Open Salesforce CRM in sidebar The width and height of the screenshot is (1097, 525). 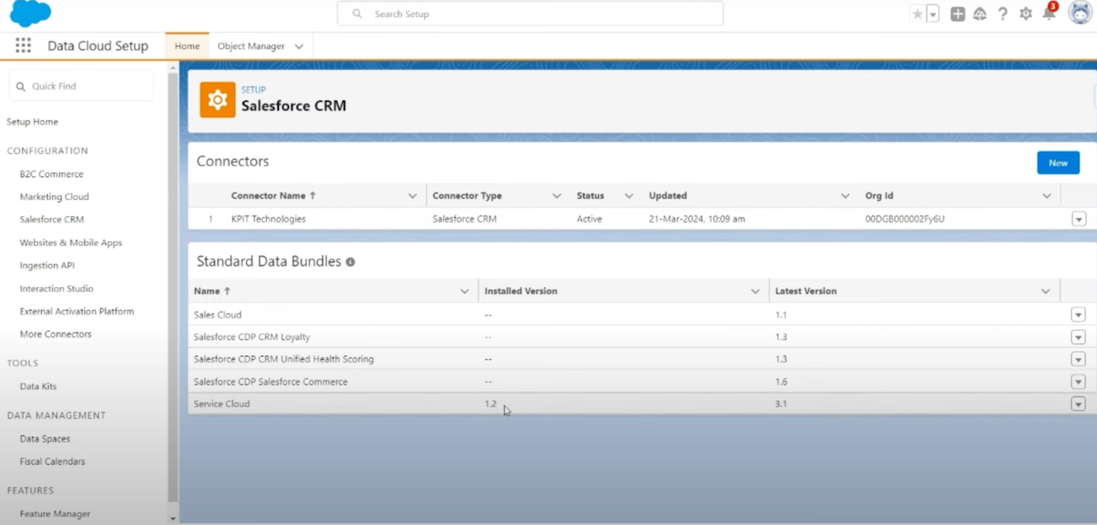pos(51,219)
